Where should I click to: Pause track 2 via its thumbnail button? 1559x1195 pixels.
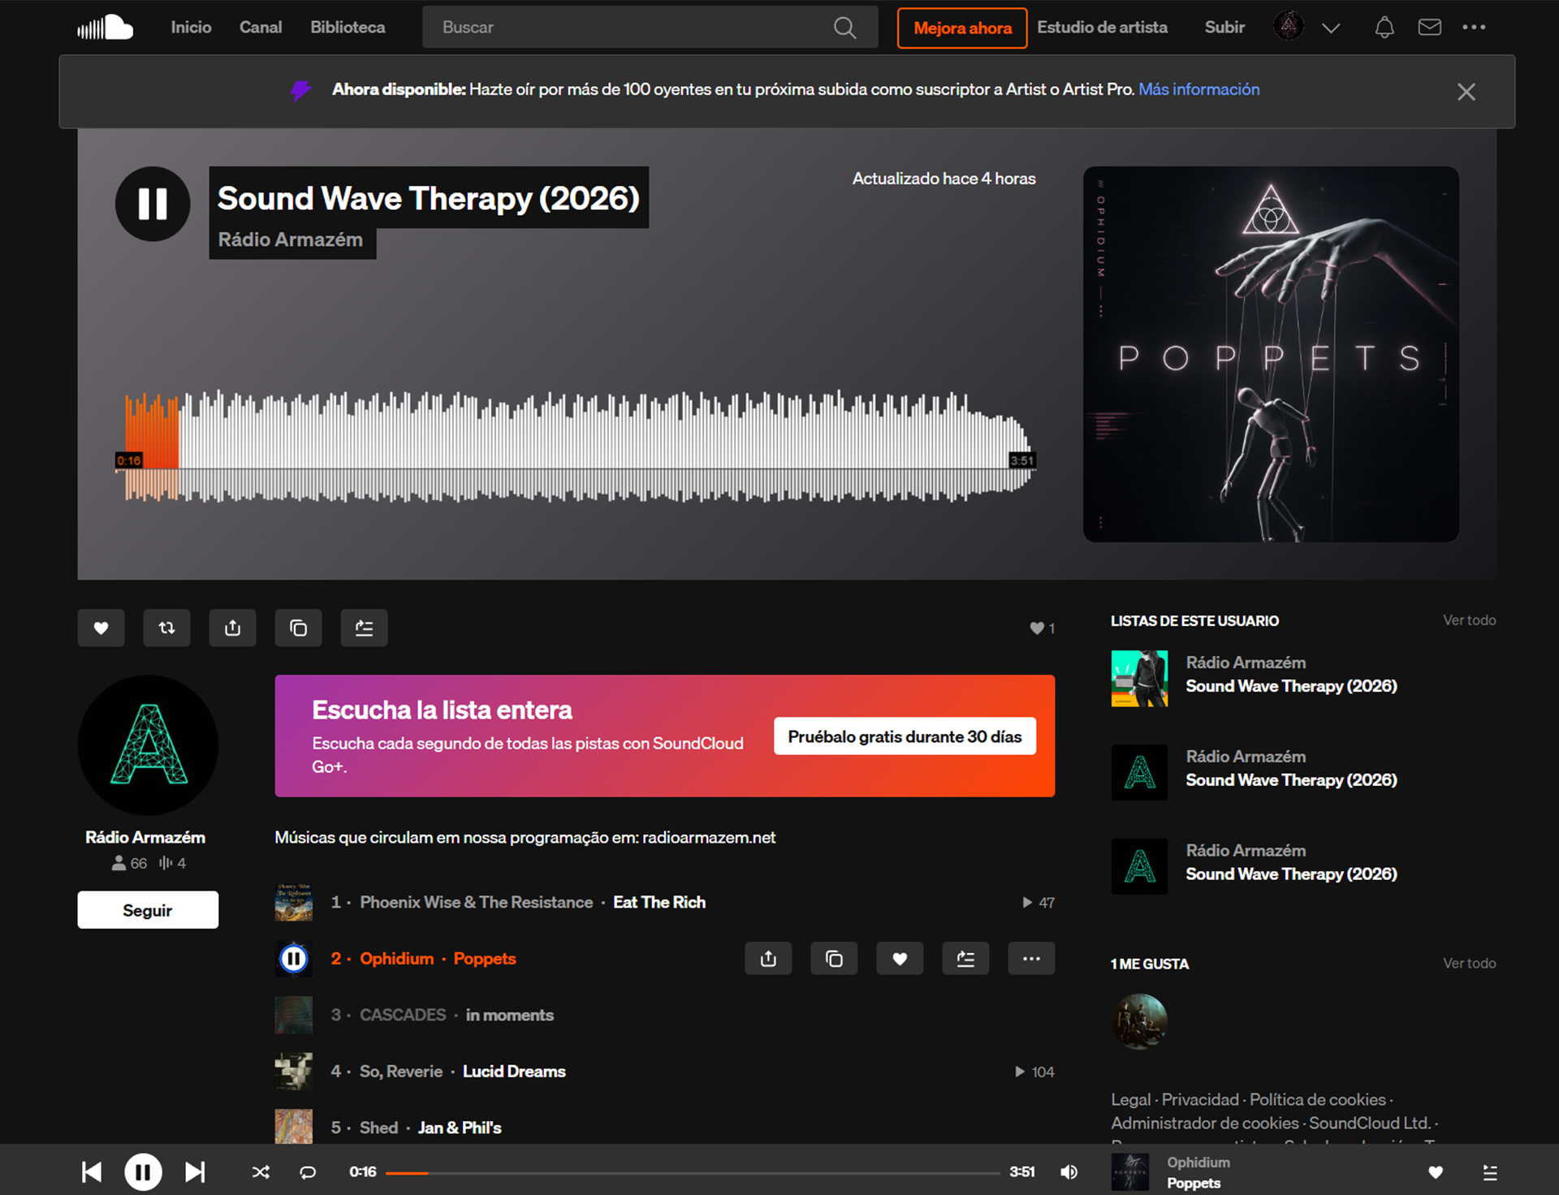click(293, 959)
